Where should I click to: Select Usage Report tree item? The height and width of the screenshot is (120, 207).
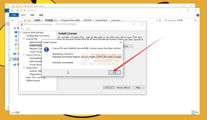tap(36, 64)
